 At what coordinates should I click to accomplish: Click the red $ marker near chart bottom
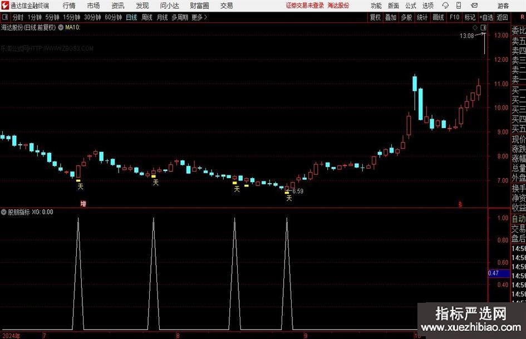pyautogui.click(x=460, y=204)
